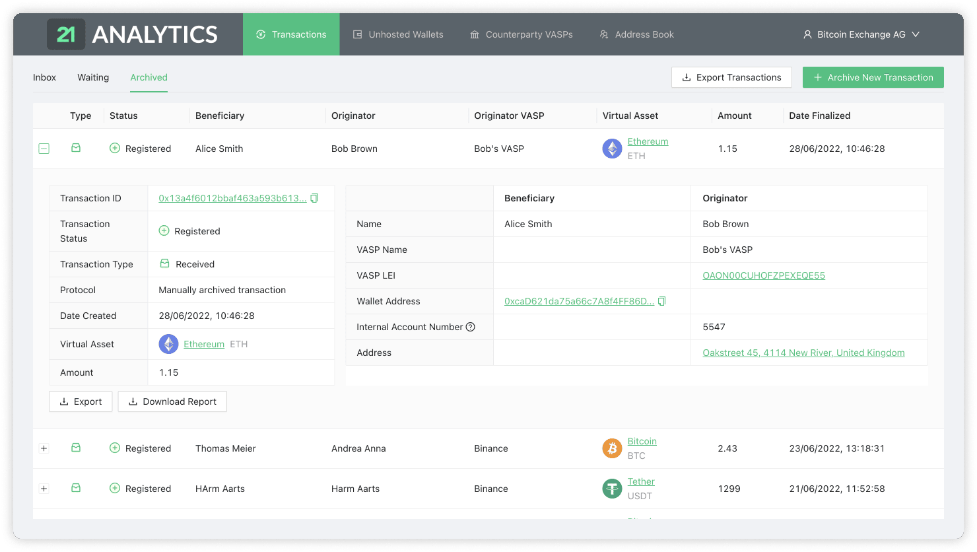Screen dimensions: 977x552
Task: Copy the beneficiary wallet address
Action: [x=661, y=301]
